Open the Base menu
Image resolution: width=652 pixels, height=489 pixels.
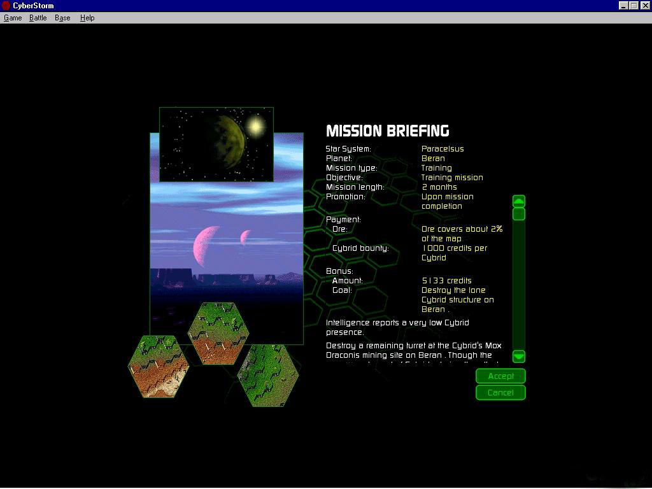[62, 18]
